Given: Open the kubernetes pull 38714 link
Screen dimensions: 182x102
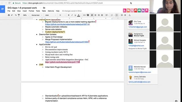Looking at the screenshot, I should click(x=67, y=24).
